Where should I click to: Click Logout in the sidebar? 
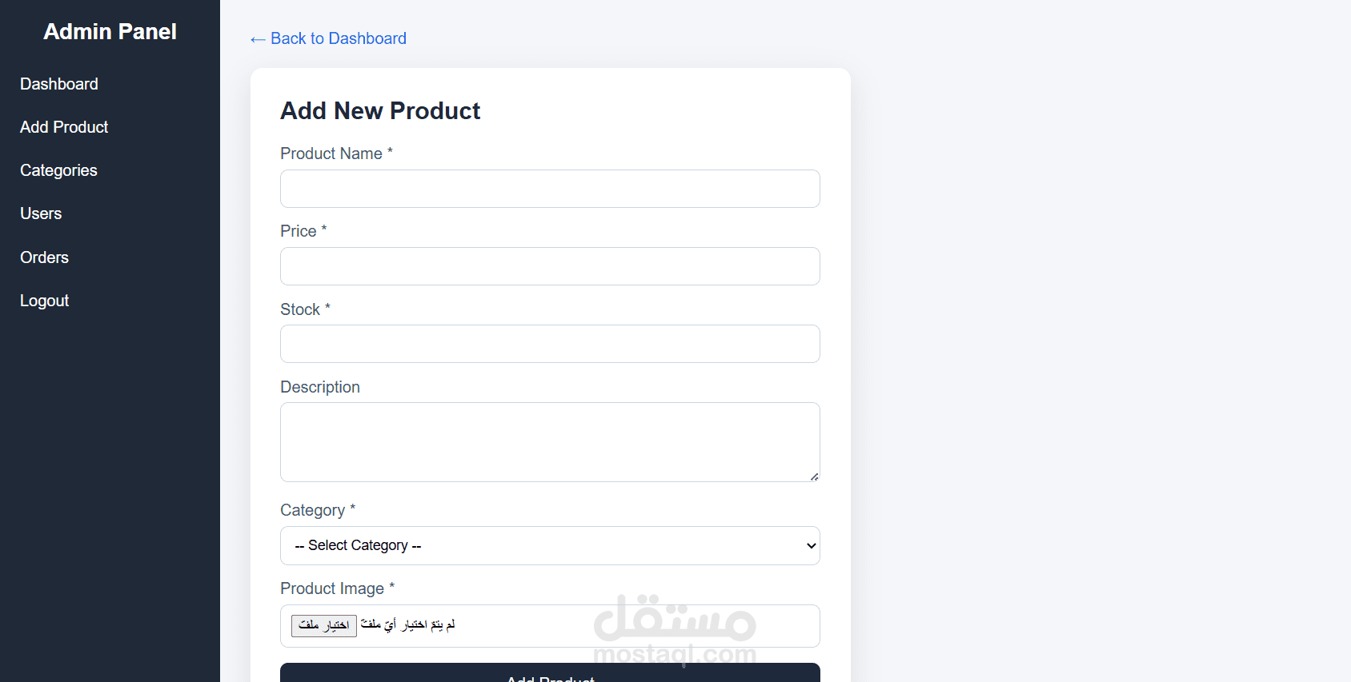coord(44,301)
